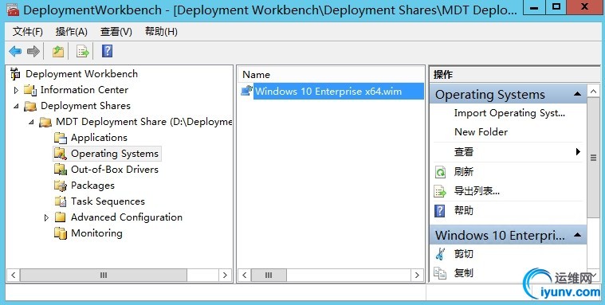Click the DeploymentWorkbench title bar app icon
This screenshot has width=605, height=305.
[x=13, y=10]
